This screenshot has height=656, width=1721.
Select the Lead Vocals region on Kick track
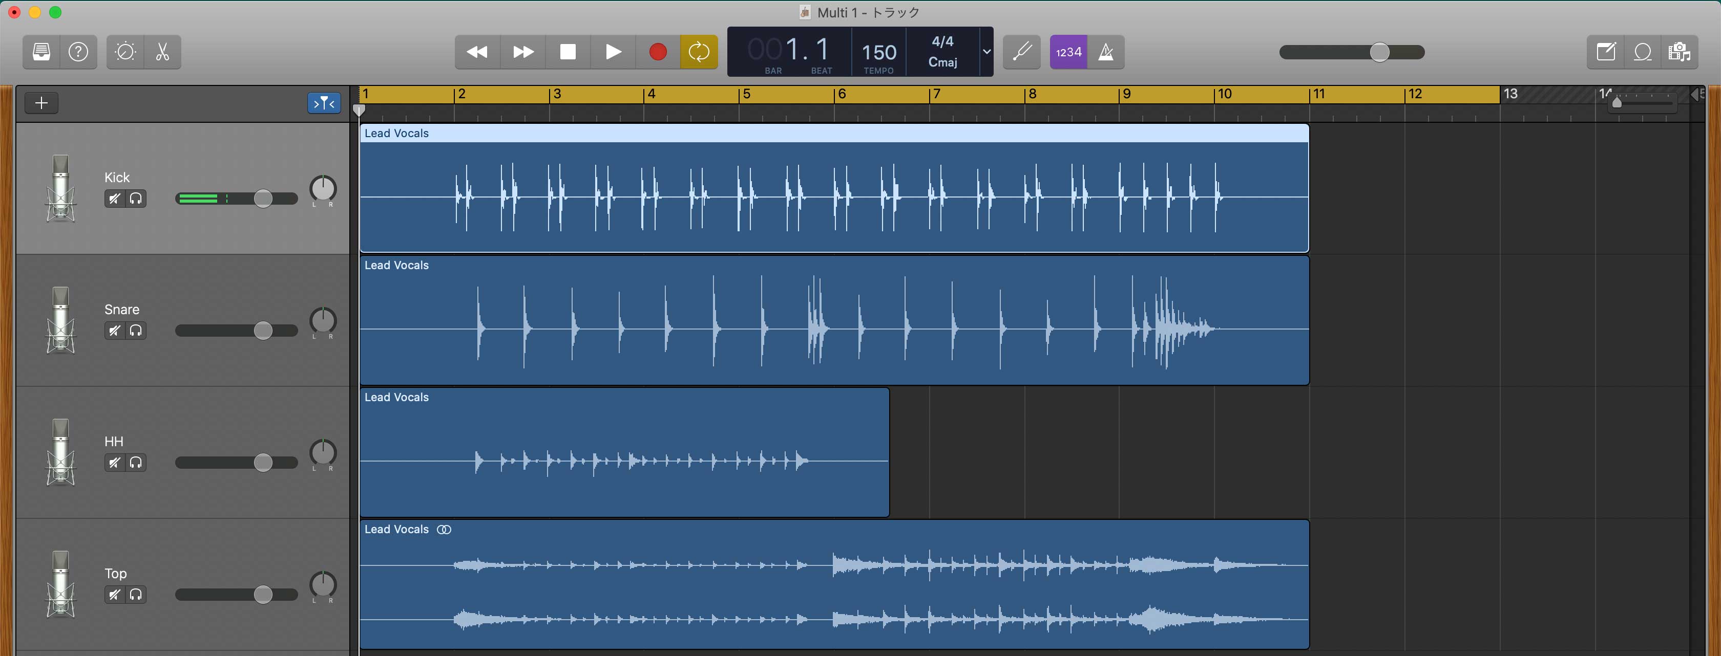(x=834, y=188)
